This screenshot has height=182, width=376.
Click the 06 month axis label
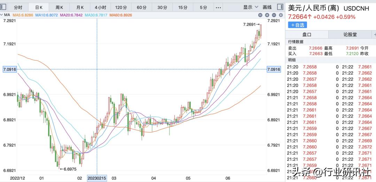(x=228, y=178)
